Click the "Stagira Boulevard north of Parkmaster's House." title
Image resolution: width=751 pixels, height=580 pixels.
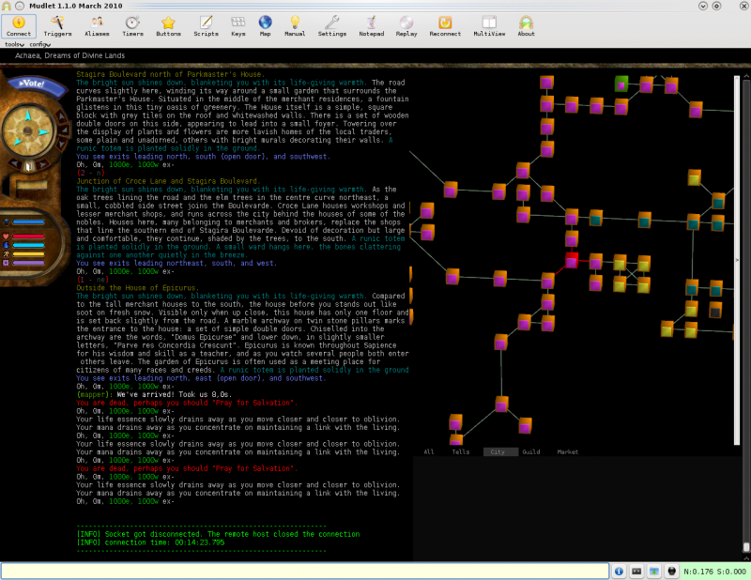coord(170,74)
